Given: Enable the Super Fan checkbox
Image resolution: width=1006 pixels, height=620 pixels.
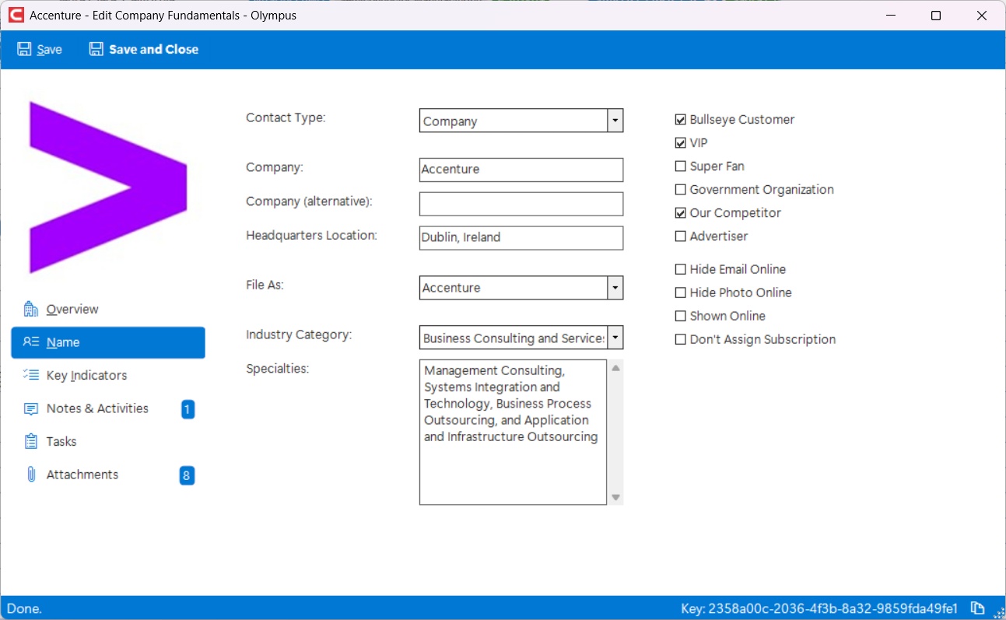Looking at the screenshot, I should pyautogui.click(x=681, y=166).
